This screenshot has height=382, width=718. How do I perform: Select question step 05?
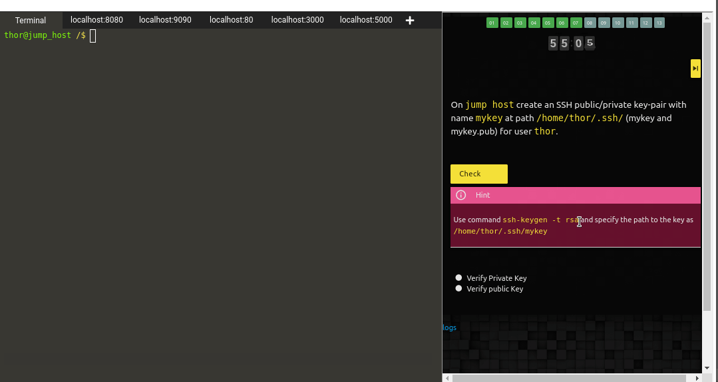click(x=548, y=23)
